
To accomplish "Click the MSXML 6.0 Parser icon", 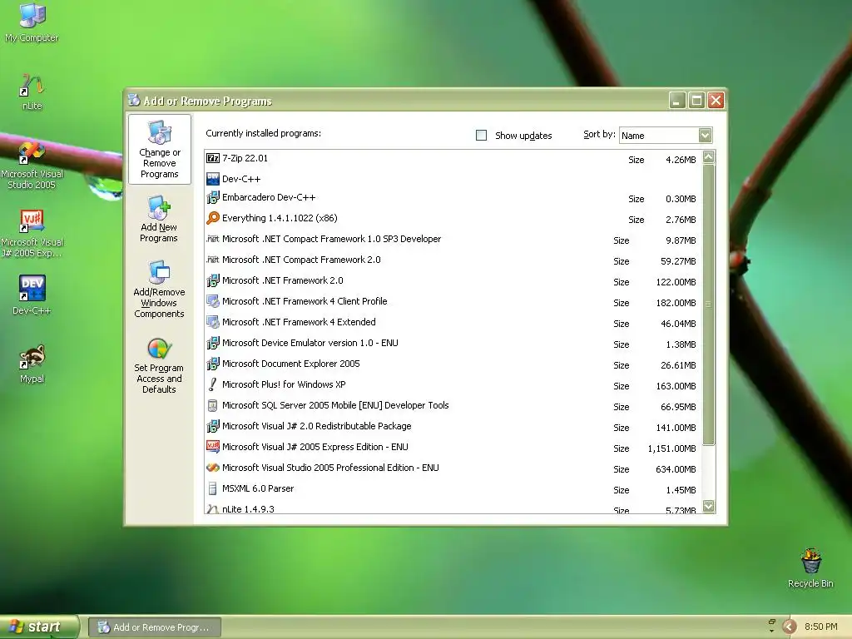I will click(213, 488).
